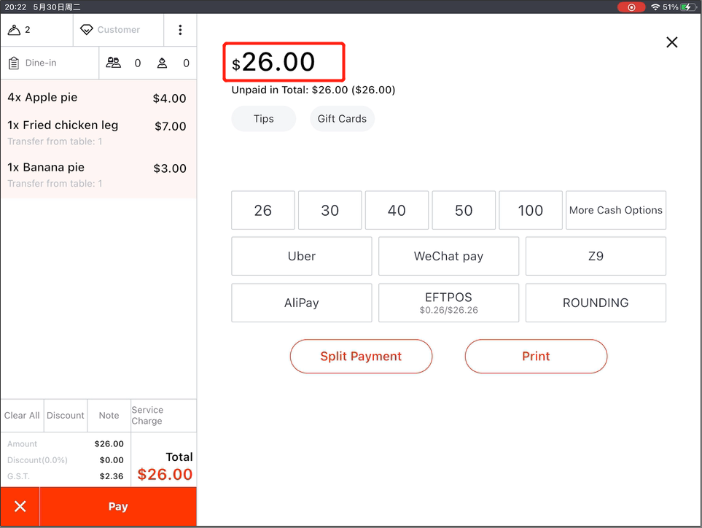702x528 pixels.
Task: Tap the screen recording indicator in status bar
Action: [631, 7]
